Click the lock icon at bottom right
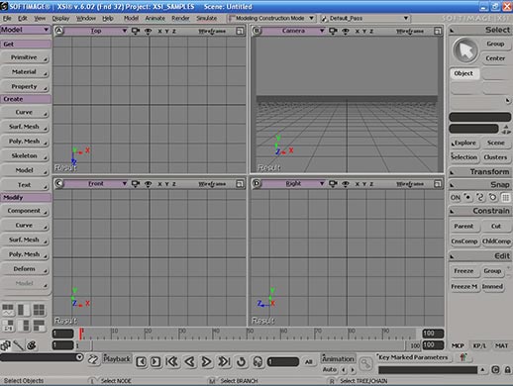513x386 pixels. click(x=507, y=370)
